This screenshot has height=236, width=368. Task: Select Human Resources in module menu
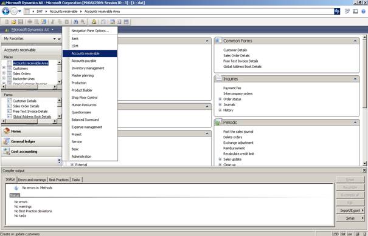point(90,105)
